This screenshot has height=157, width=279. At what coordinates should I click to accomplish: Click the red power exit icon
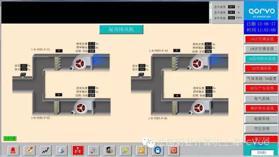click(174, 150)
